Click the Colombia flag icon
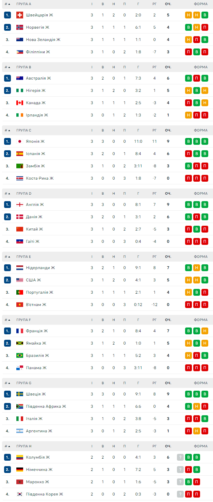The width and height of the screenshot is (213, 502). click(x=20, y=457)
